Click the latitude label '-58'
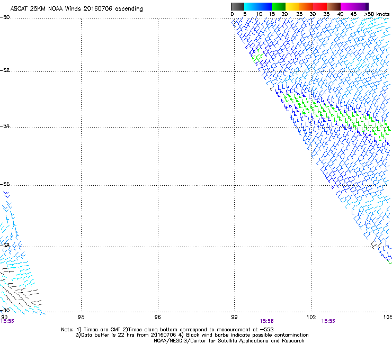The width and height of the screenshot is (392, 344). (5, 246)
